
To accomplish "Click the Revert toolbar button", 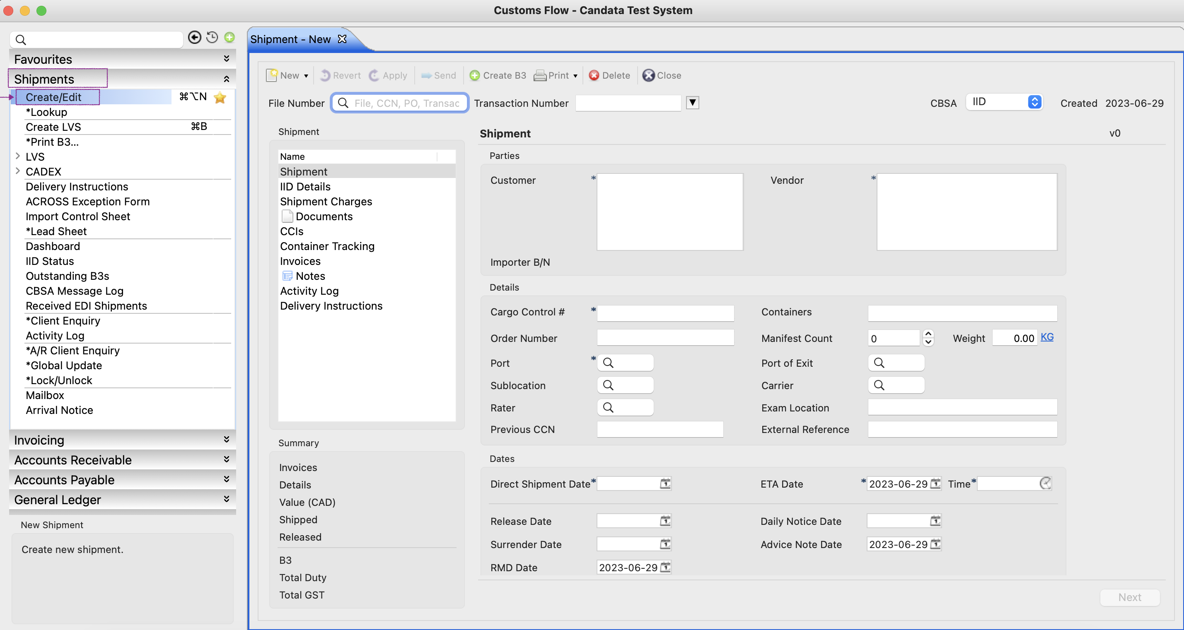I will [x=341, y=75].
